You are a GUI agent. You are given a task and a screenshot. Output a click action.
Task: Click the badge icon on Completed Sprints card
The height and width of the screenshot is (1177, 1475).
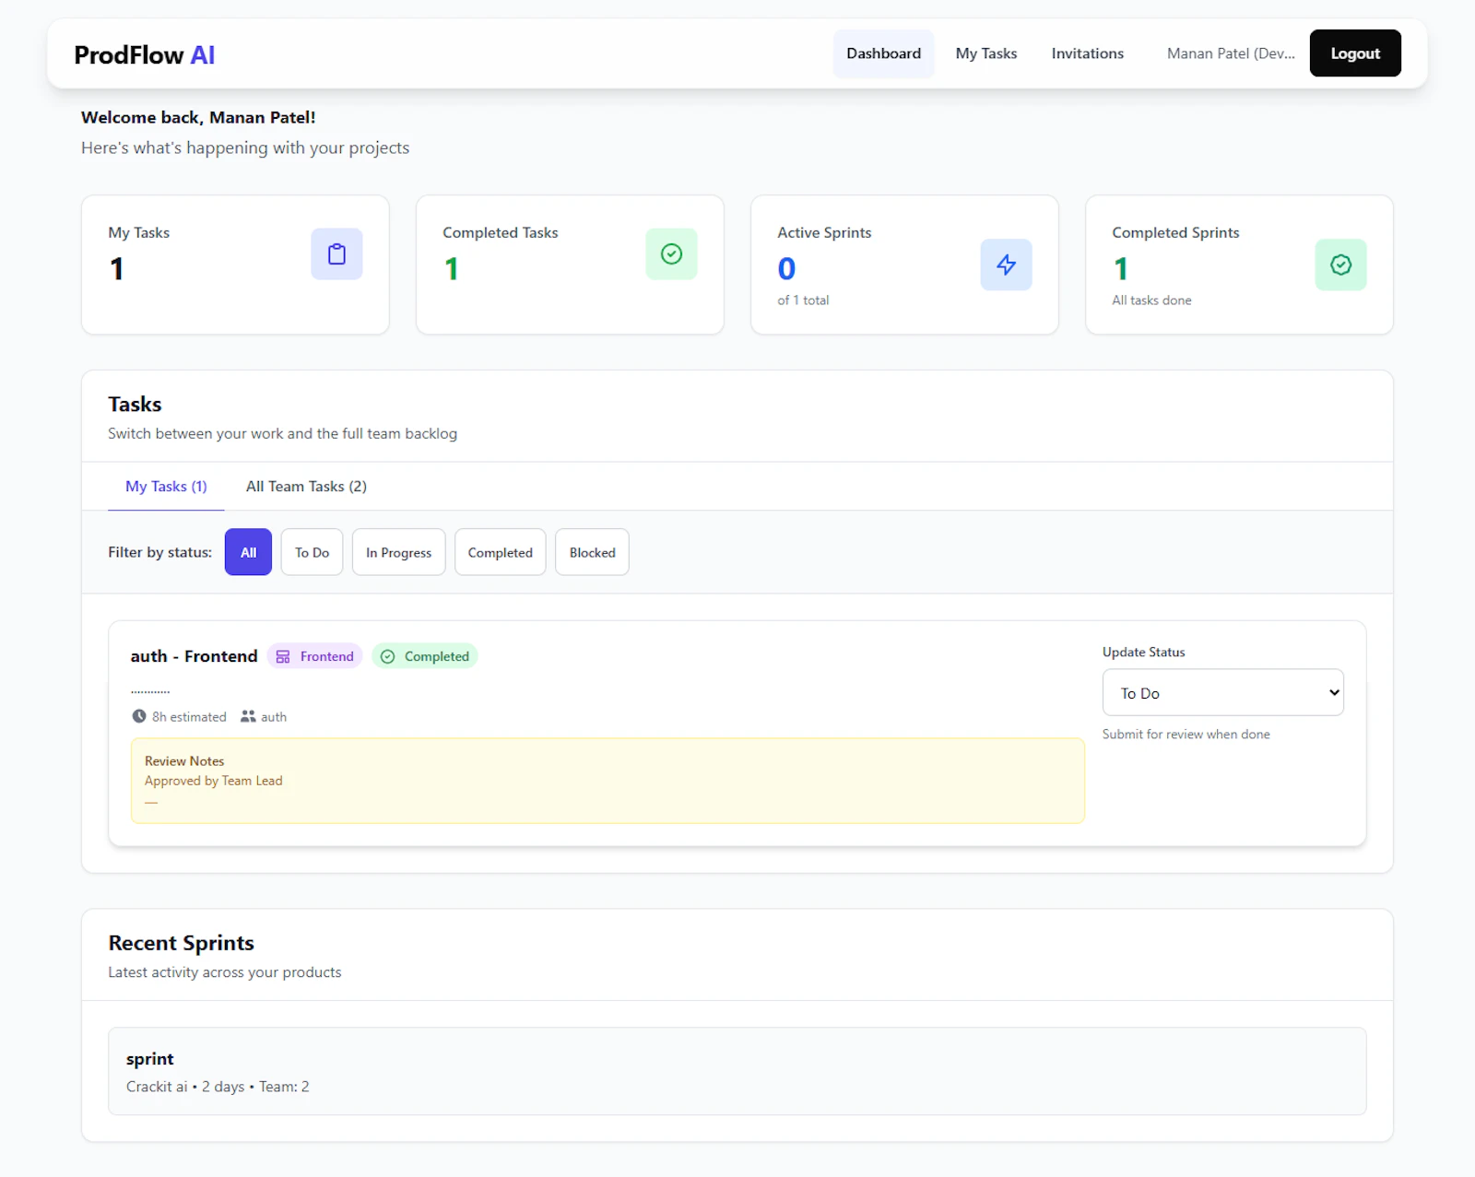pos(1340,265)
